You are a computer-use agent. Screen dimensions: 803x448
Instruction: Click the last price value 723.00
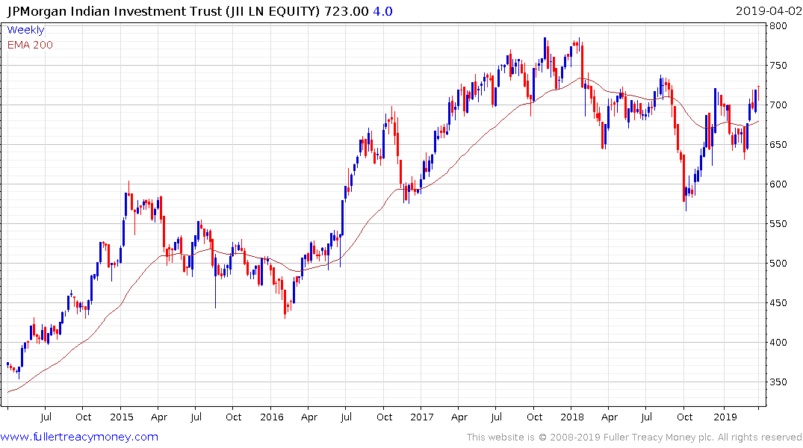point(346,11)
